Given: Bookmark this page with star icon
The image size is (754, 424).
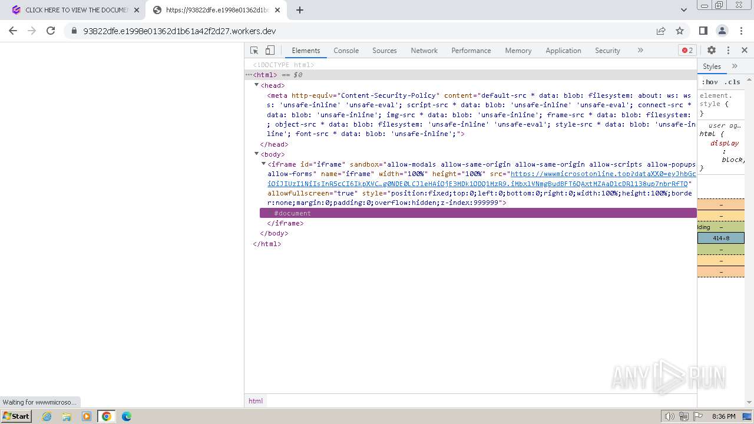Looking at the screenshot, I should click(680, 31).
